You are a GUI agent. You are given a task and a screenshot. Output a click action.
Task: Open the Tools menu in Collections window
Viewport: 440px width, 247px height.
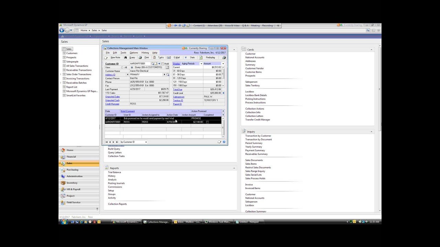point(123,52)
